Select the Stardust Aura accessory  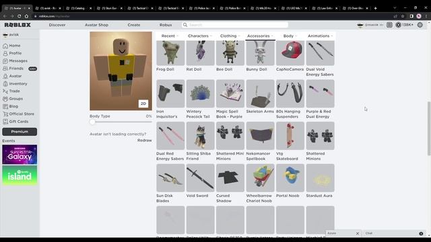[321, 181]
